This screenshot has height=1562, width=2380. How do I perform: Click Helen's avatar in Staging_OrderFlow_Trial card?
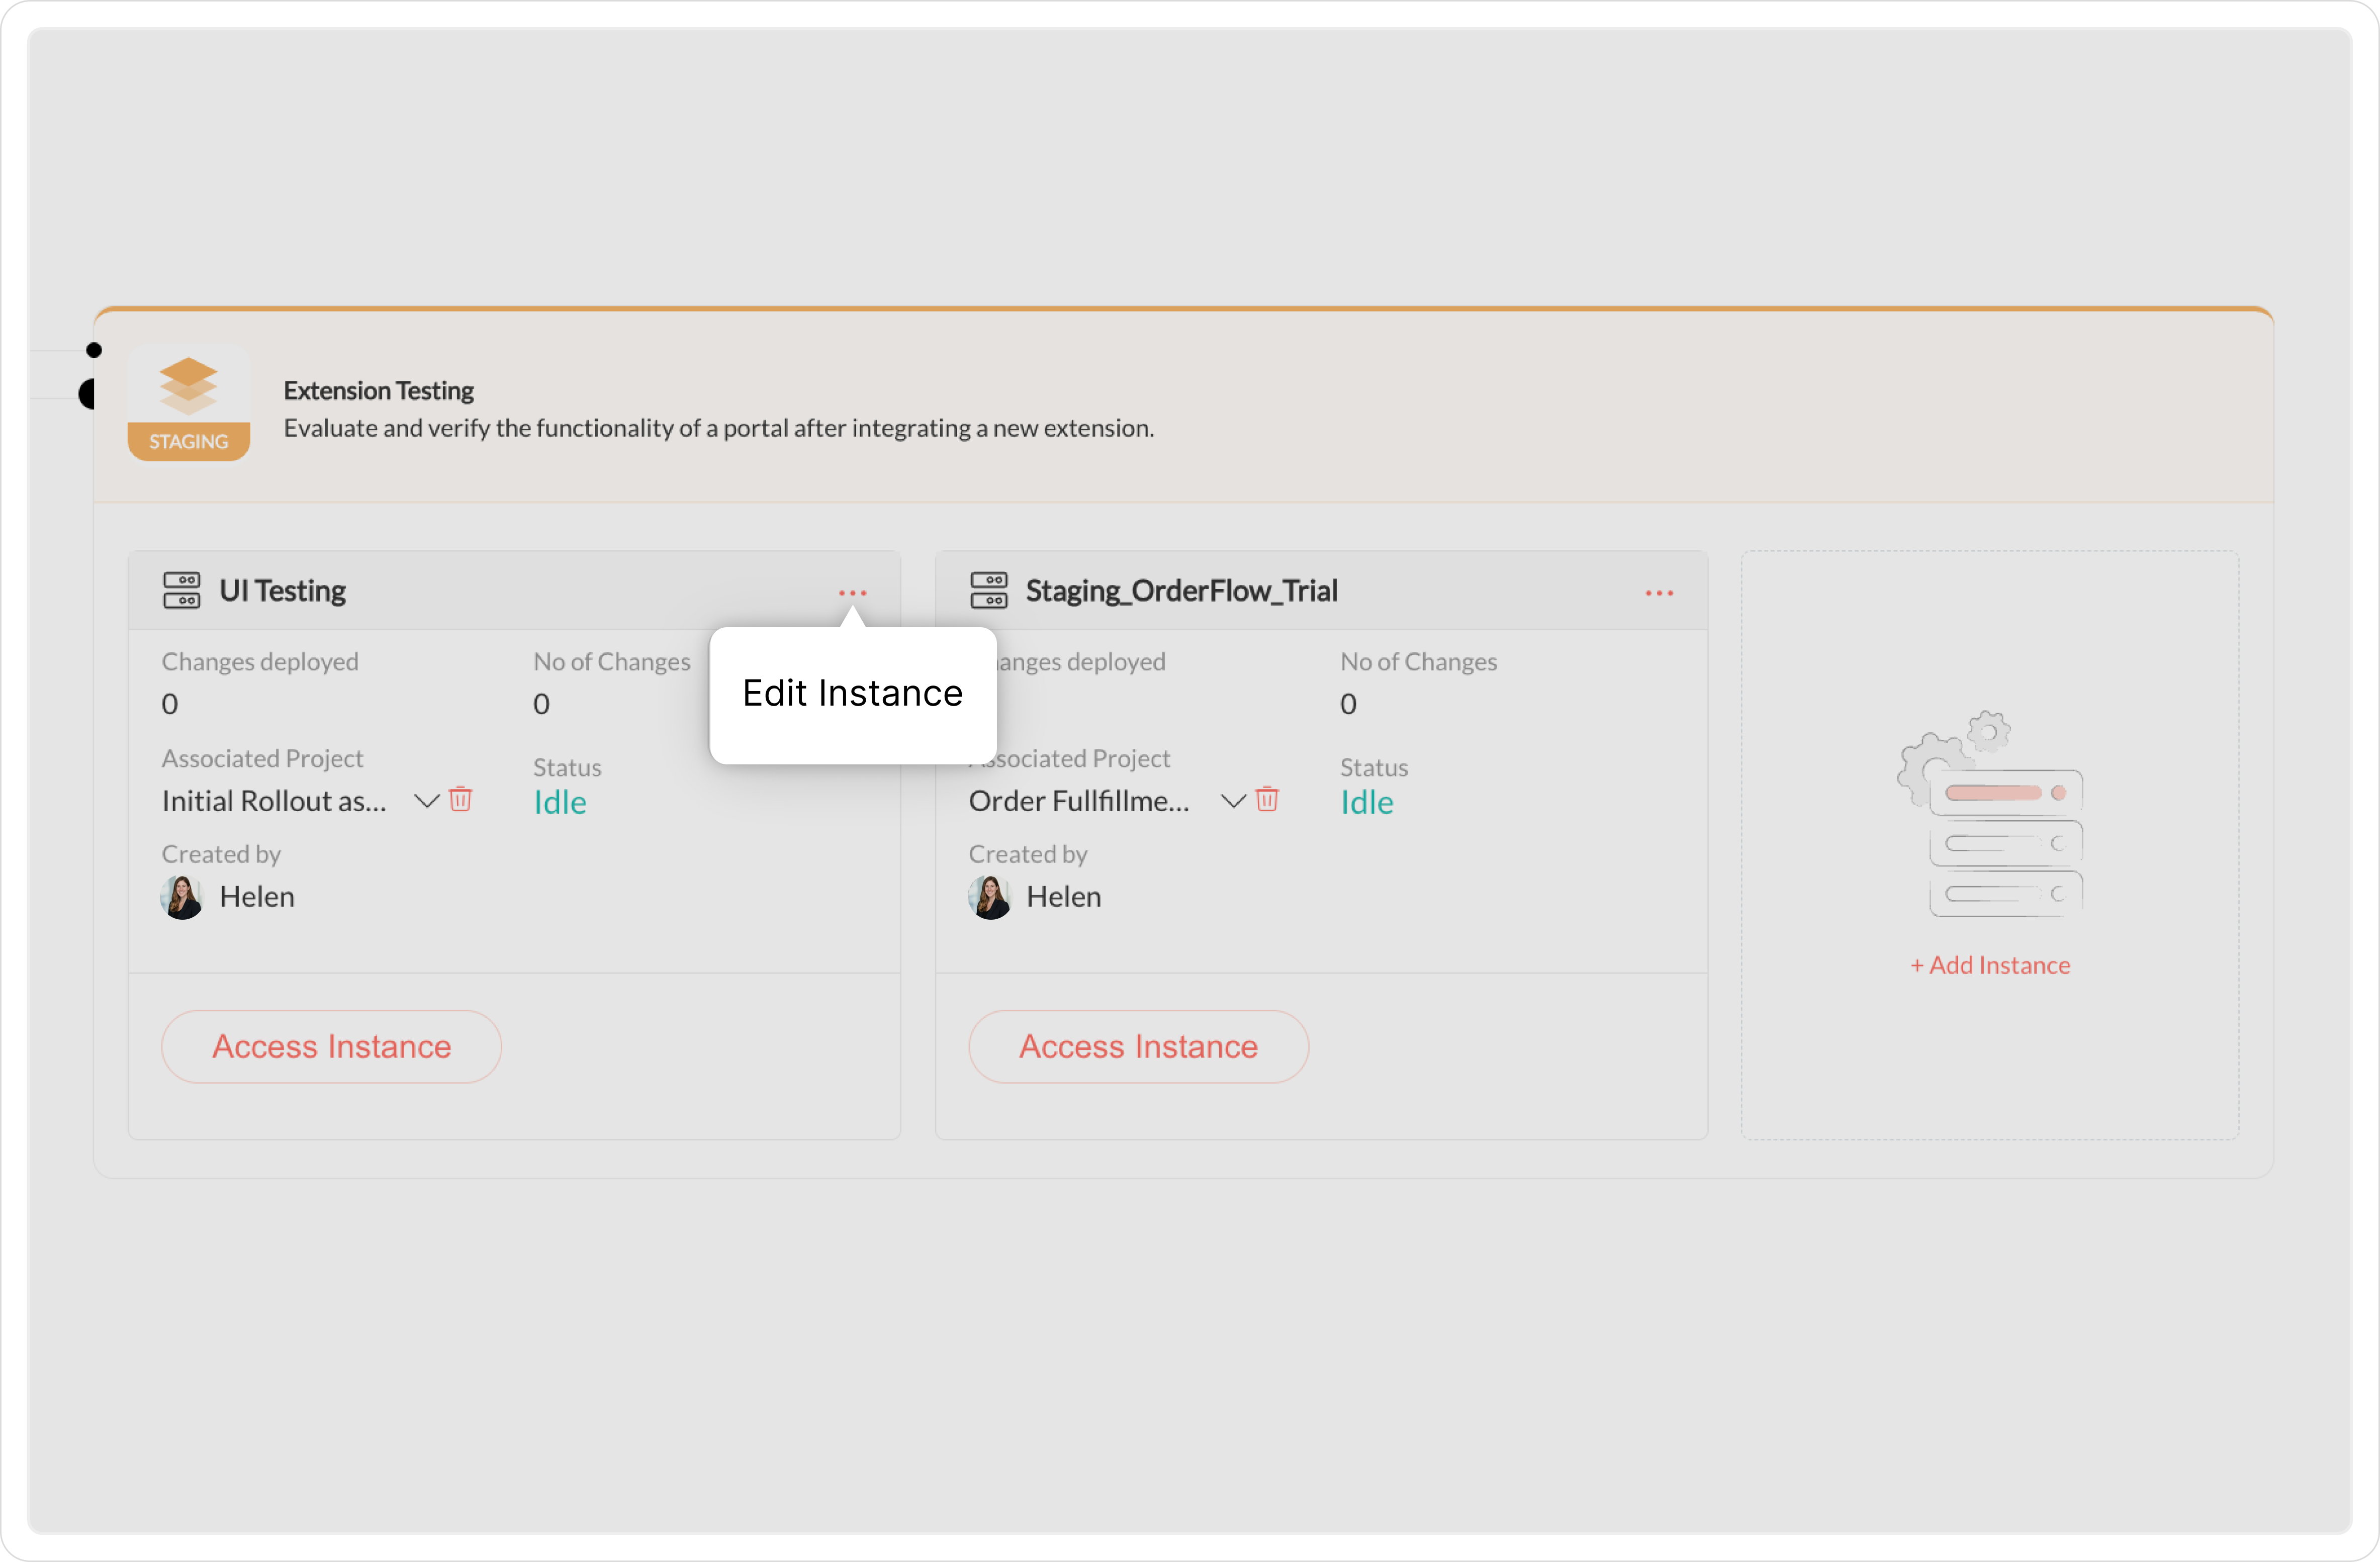point(989,898)
